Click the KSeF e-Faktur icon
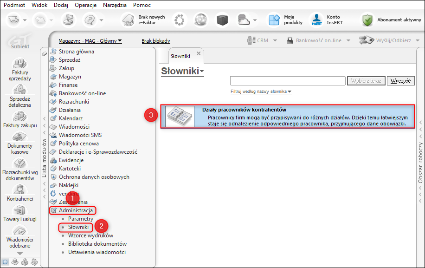This screenshot has height=268, width=425. pos(128,20)
